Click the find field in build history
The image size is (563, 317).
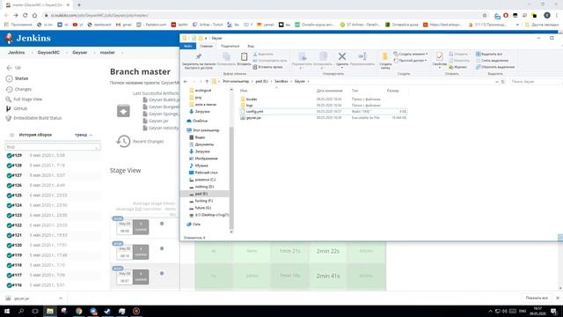coord(53,147)
